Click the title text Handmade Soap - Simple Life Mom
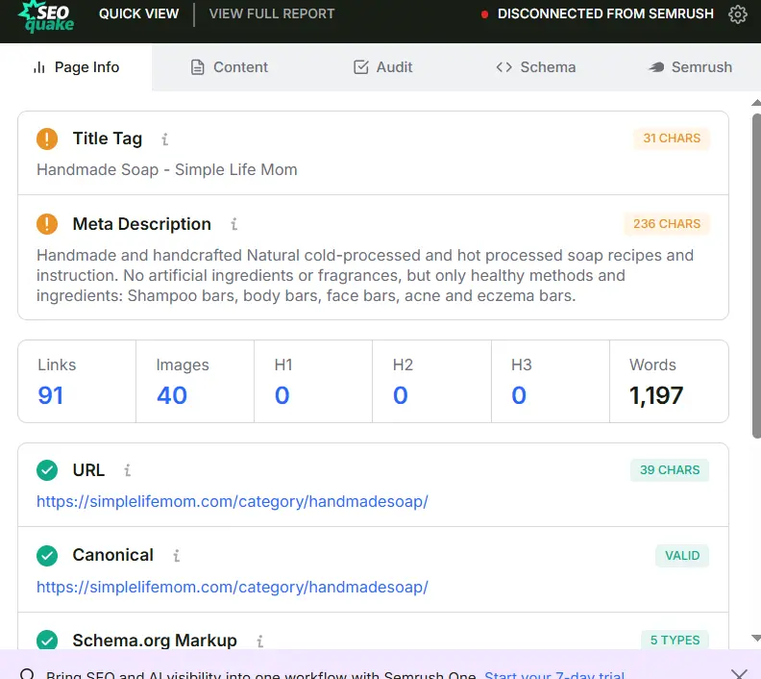This screenshot has width=761, height=679. click(167, 169)
